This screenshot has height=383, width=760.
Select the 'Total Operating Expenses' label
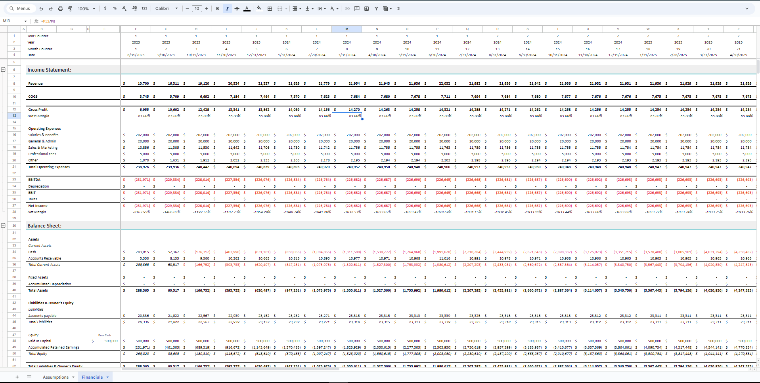coord(49,167)
